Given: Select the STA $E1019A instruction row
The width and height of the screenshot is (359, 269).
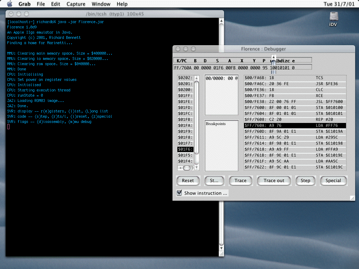Looking at the screenshot, I should click(295, 131).
